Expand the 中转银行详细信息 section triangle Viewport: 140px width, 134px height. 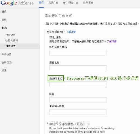coord(48,123)
